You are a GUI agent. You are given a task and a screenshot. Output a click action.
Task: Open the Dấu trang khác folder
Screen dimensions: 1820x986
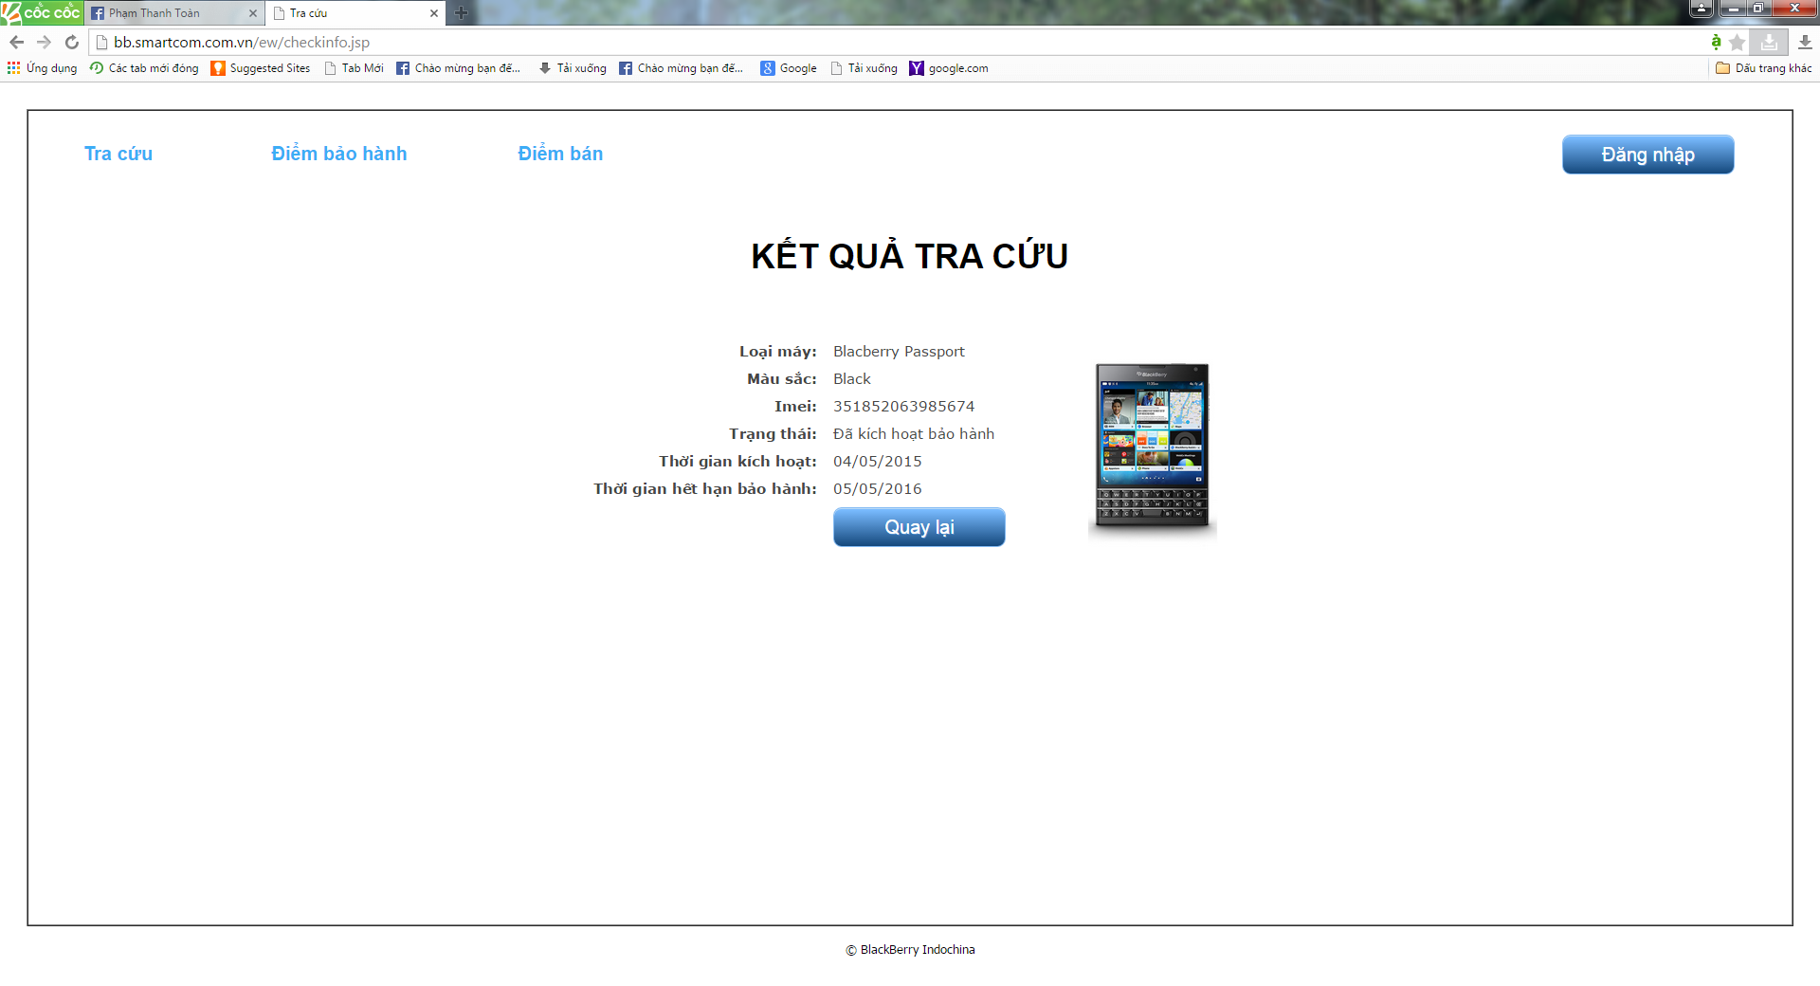coord(1764,68)
